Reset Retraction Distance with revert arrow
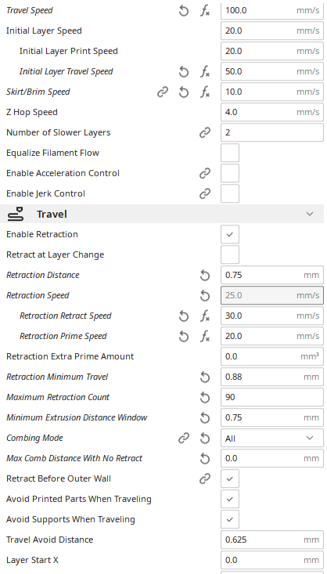Image resolution: width=327 pixels, height=574 pixels. click(205, 276)
